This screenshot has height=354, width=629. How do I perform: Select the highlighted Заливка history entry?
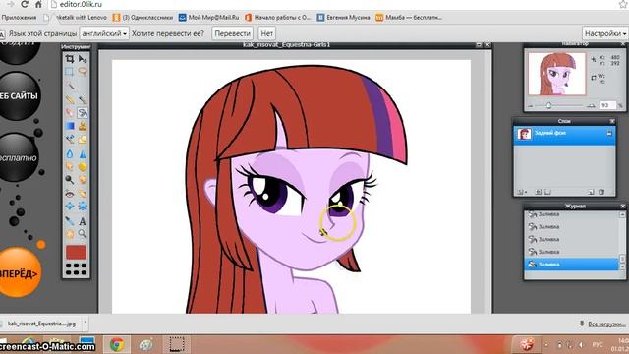tap(572, 265)
